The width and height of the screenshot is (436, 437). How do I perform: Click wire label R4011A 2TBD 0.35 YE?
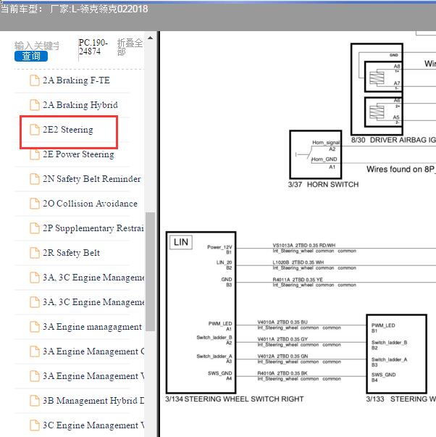click(x=298, y=280)
